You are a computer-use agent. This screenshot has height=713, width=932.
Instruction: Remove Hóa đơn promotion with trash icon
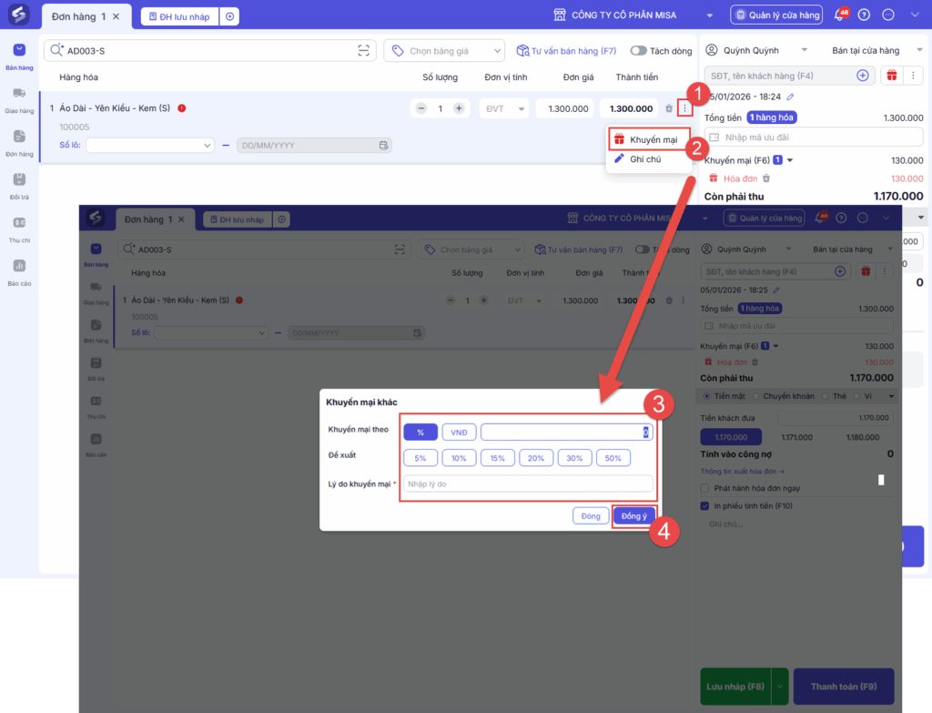point(766,178)
